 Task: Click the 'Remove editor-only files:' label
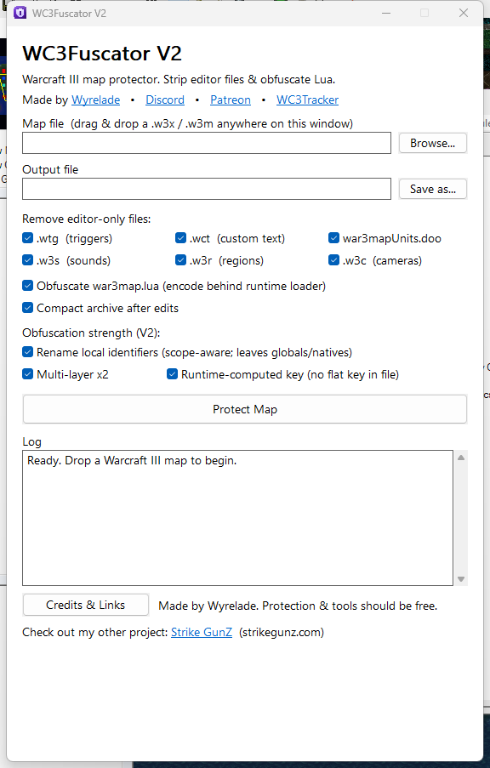[86, 219]
